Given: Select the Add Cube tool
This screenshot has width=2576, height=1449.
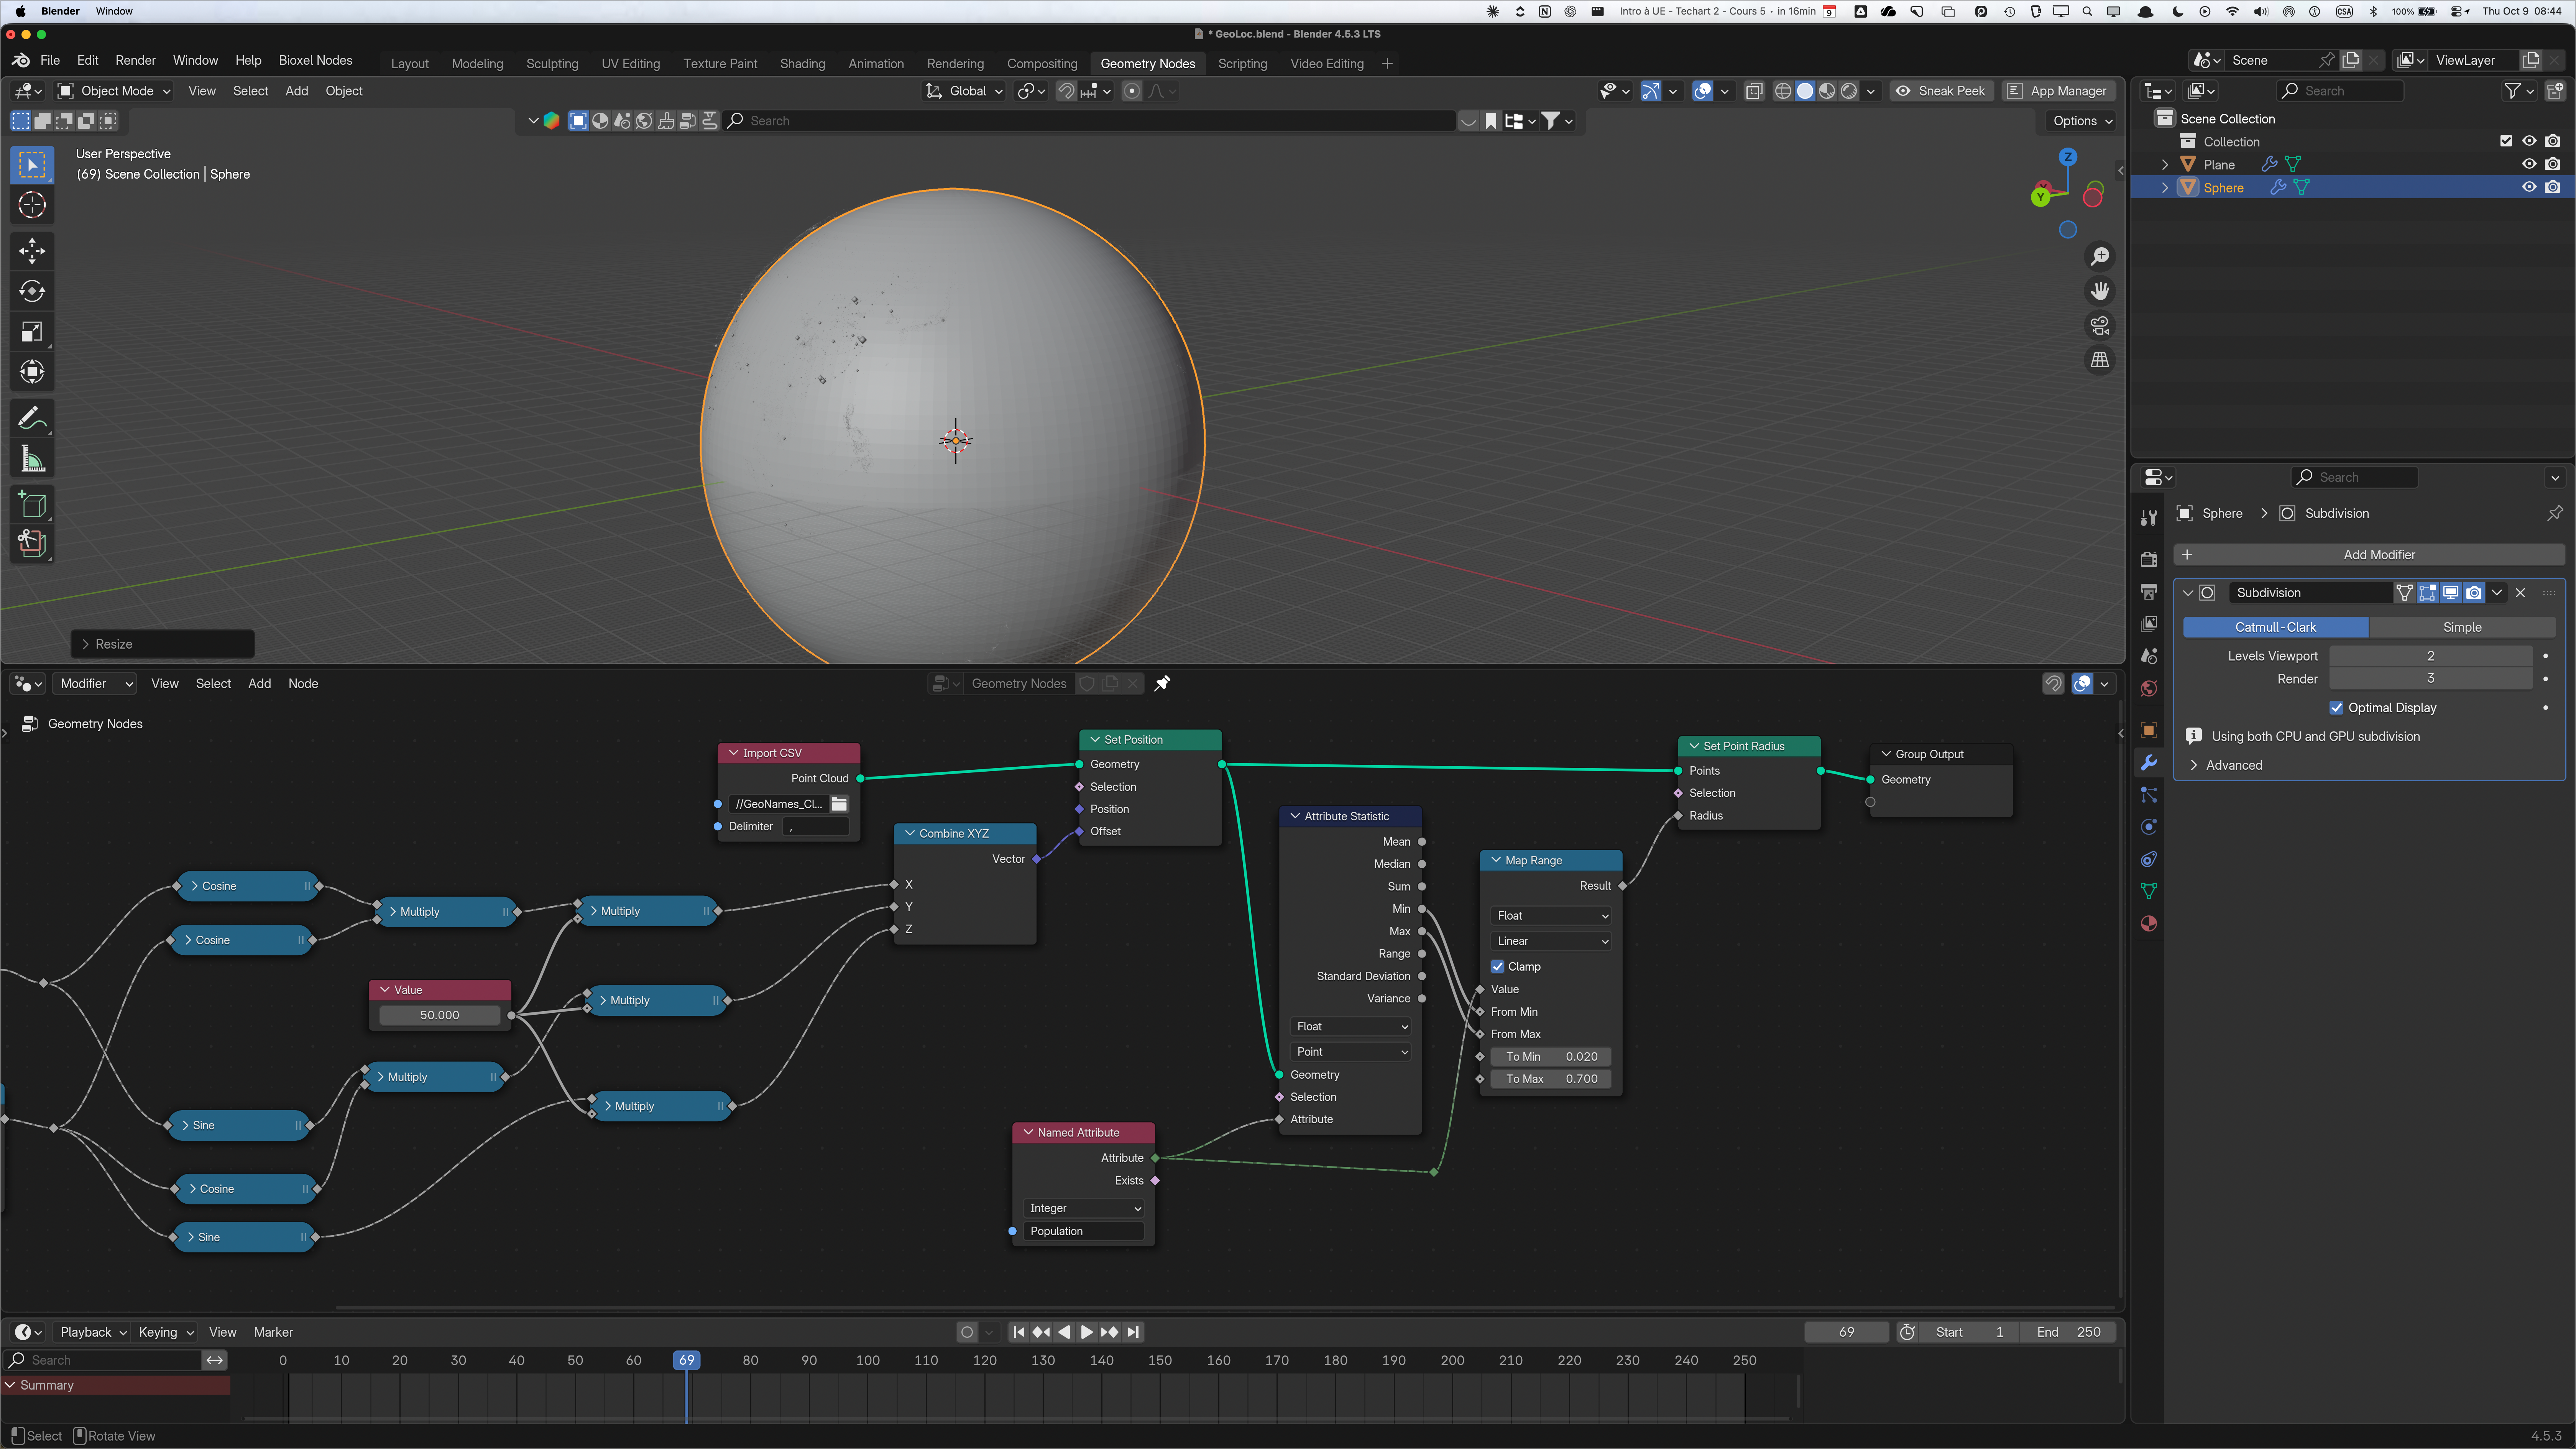Looking at the screenshot, I should [32, 504].
